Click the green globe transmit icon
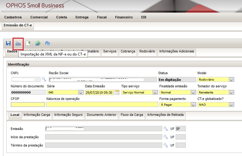 point(38,43)
